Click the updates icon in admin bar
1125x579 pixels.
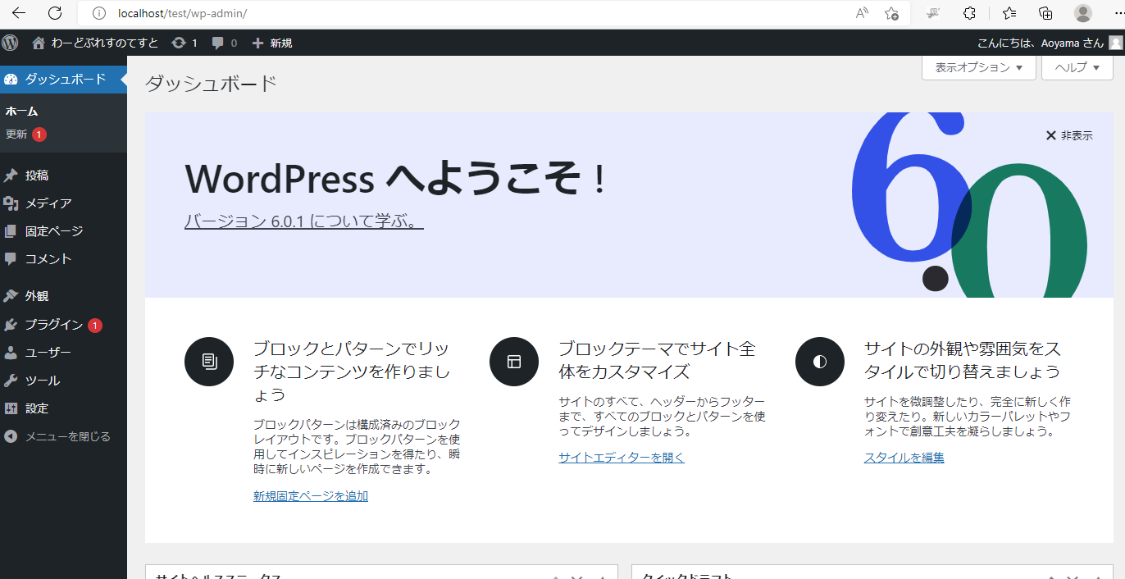178,43
